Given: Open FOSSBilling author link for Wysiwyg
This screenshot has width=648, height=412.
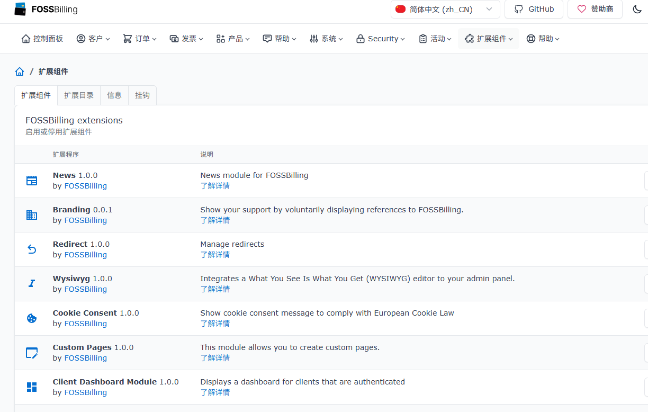Looking at the screenshot, I should (86, 289).
